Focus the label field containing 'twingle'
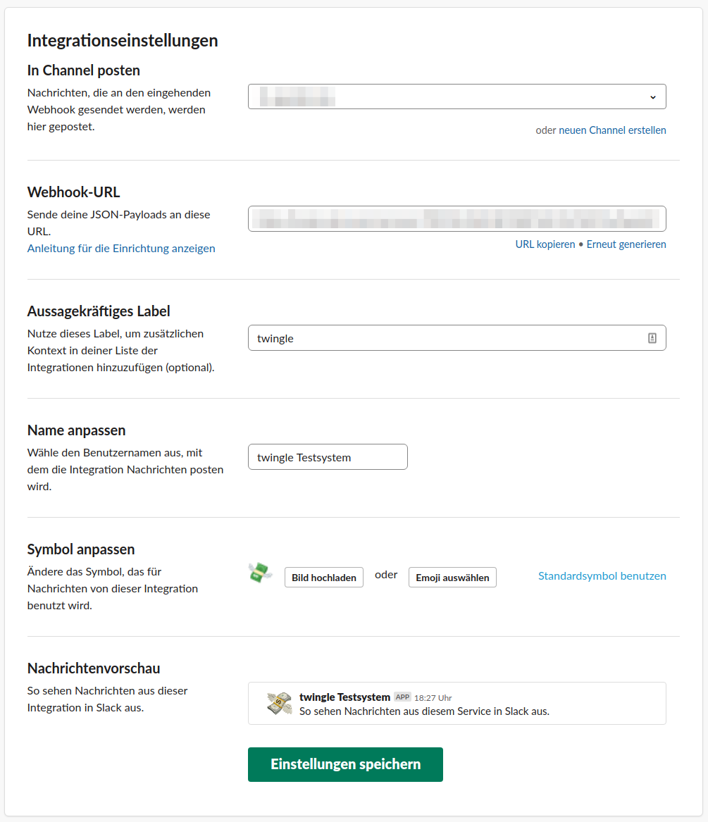Screen dimensions: 708x822 [x=457, y=338]
